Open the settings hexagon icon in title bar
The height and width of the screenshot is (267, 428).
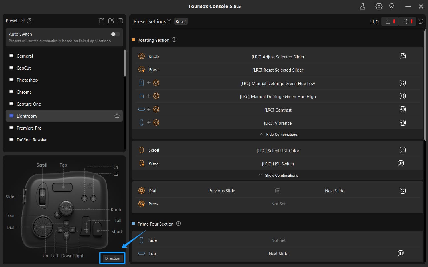379,6
